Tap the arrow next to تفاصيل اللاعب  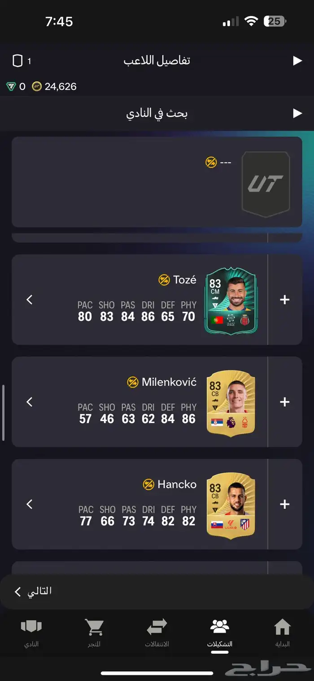[297, 61]
